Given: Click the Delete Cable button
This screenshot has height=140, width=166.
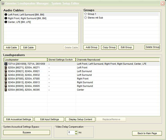Looking at the screenshot, I should [71, 47].
